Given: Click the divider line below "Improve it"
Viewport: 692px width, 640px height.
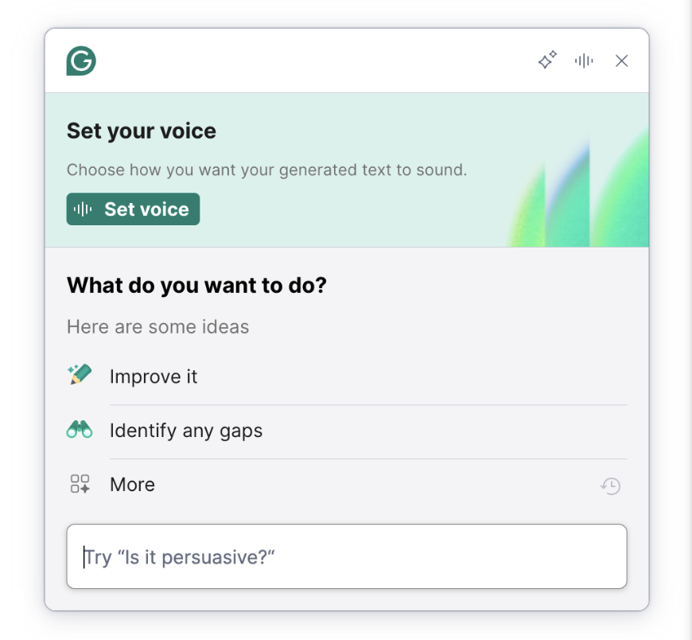Looking at the screenshot, I should 367,404.
